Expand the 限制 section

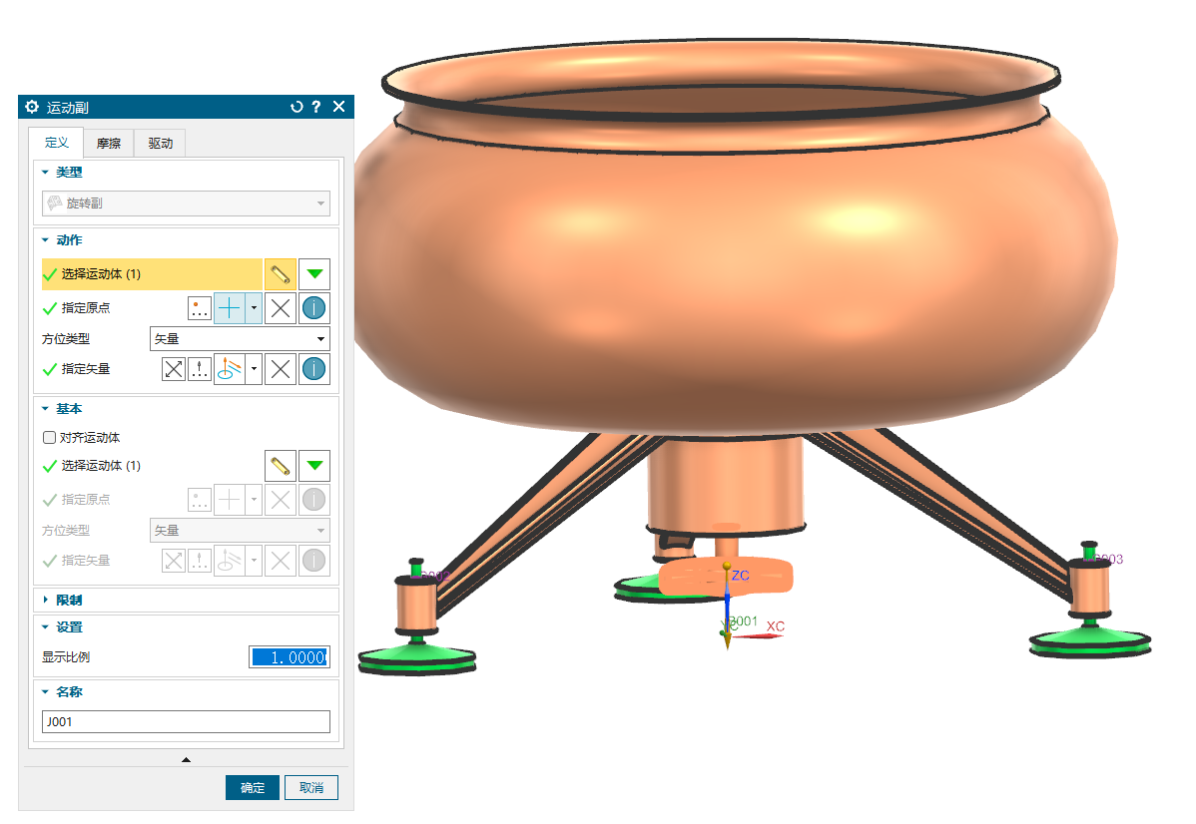pyautogui.click(x=70, y=600)
